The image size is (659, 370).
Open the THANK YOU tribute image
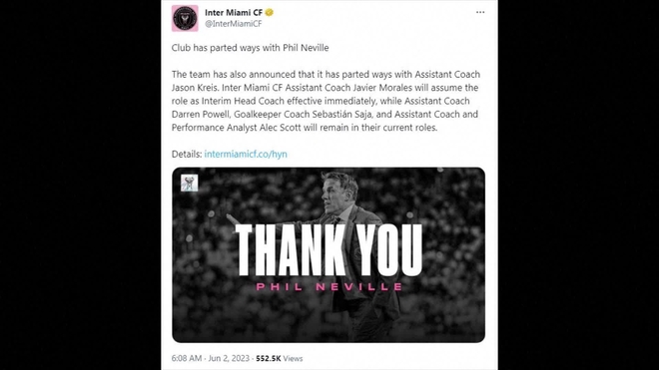[x=329, y=255]
